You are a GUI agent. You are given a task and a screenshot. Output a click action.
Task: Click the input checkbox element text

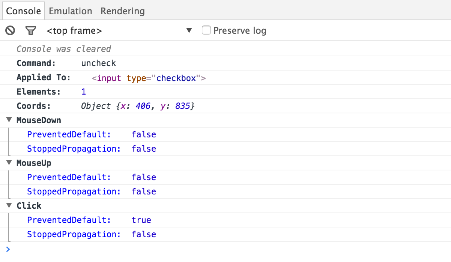[x=148, y=77]
